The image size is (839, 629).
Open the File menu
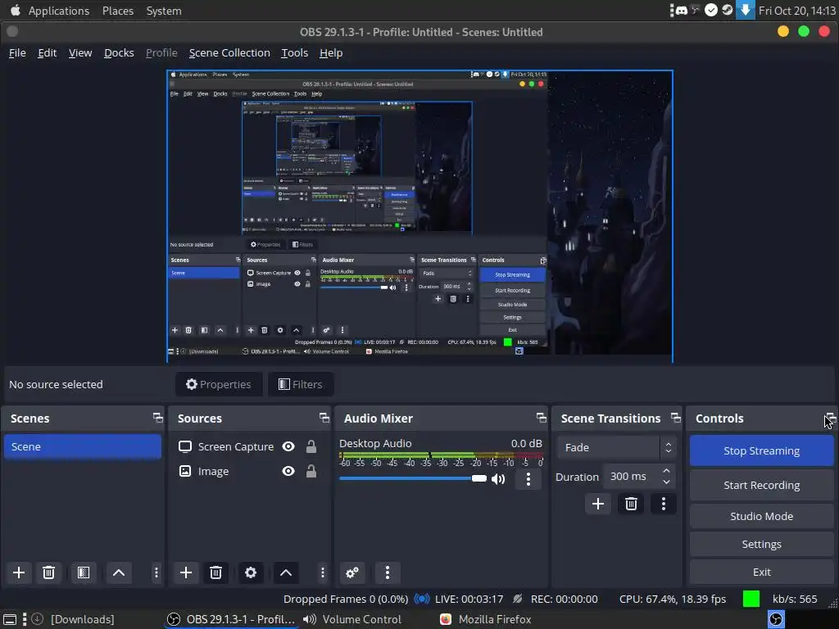17,53
